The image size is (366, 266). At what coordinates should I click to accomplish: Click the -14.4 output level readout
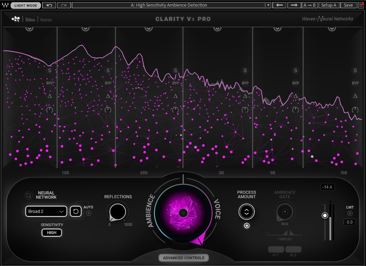click(x=328, y=187)
